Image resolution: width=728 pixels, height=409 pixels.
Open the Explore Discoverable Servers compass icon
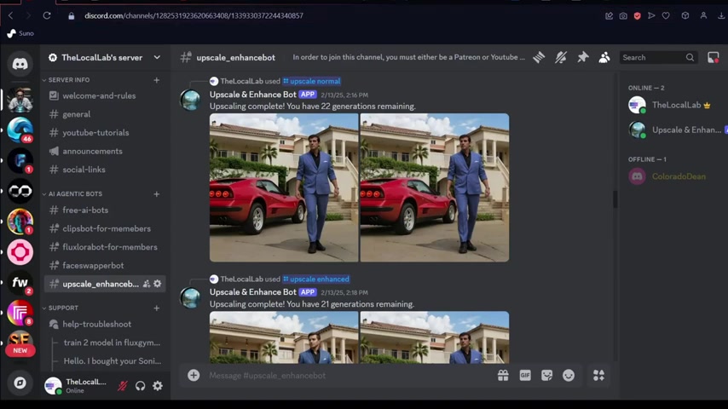pyautogui.click(x=20, y=383)
